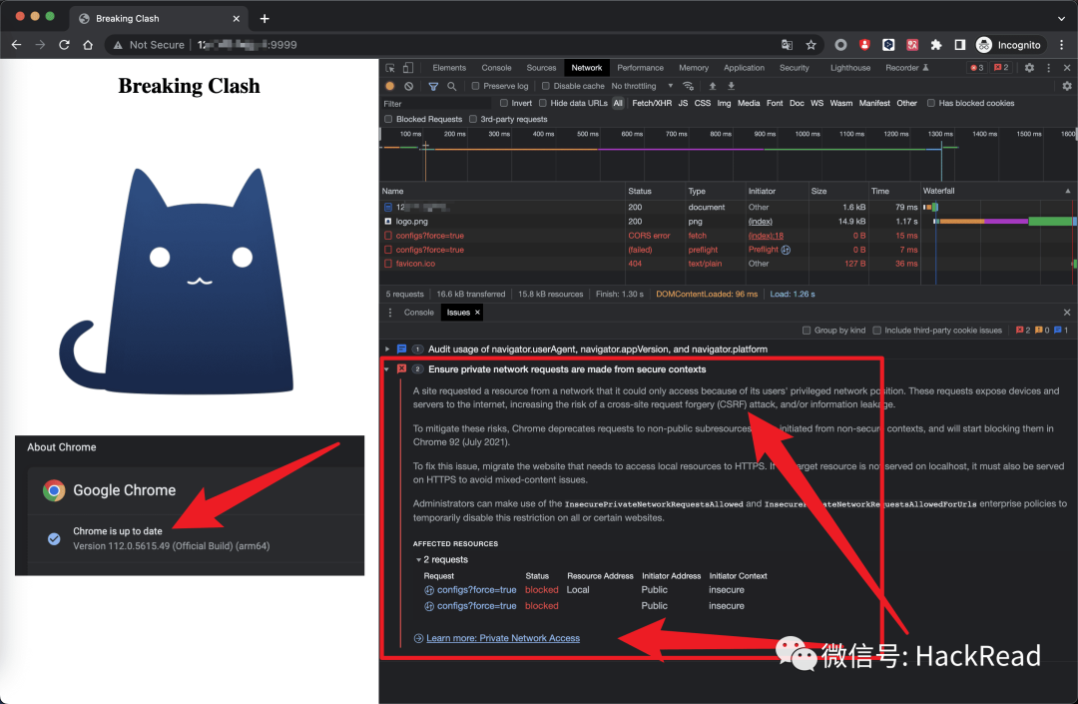Filter requests by WS type
The width and height of the screenshot is (1078, 704).
point(816,103)
